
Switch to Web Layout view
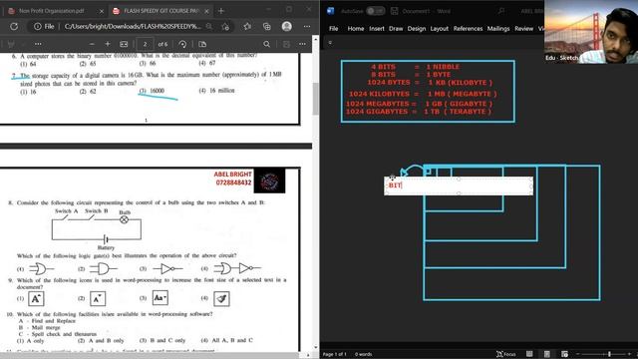tap(564, 354)
